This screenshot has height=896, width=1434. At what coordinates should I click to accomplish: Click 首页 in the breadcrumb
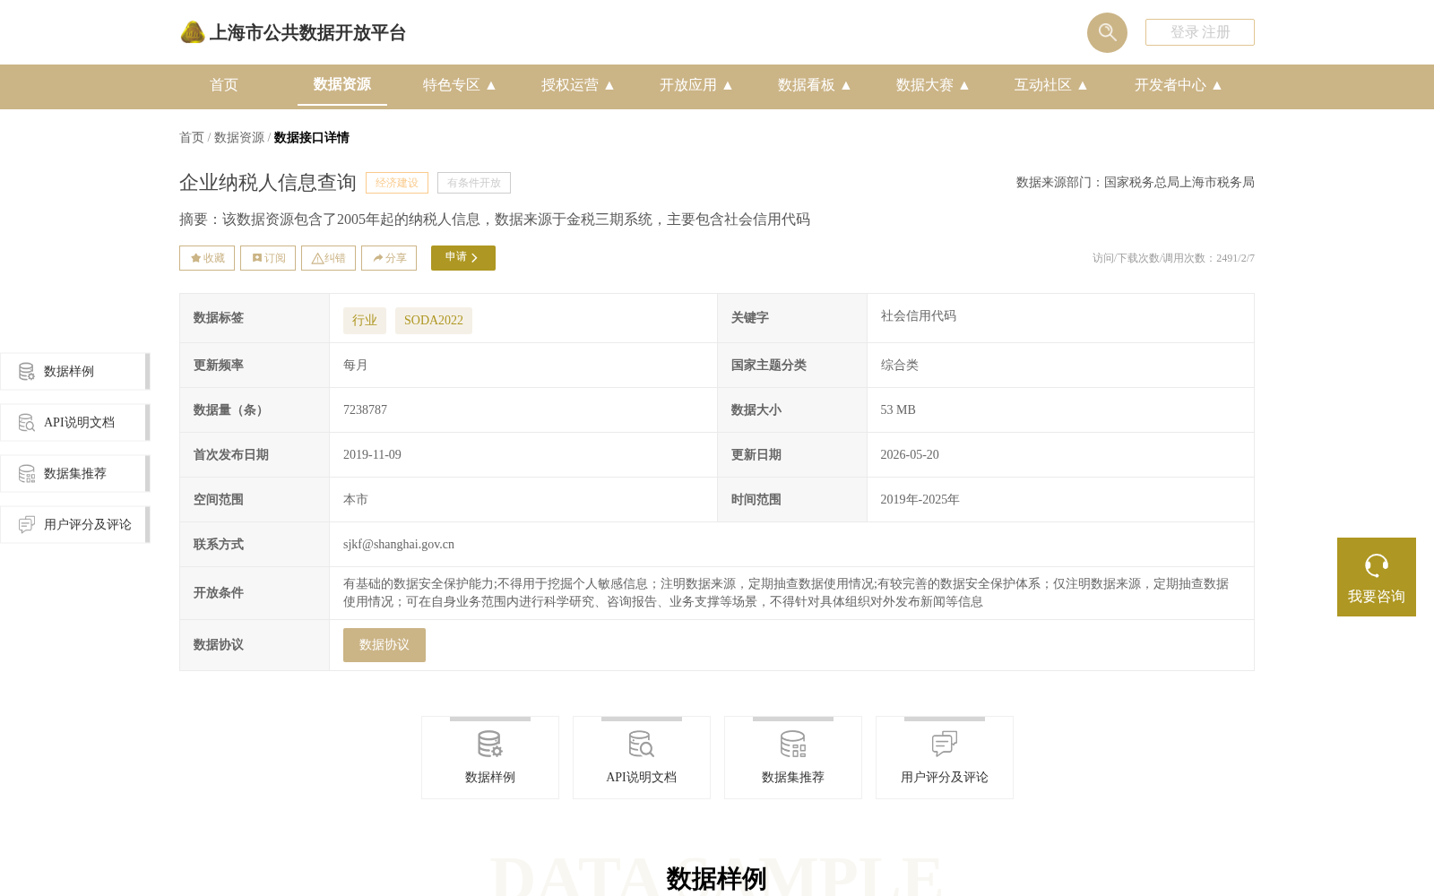(x=192, y=138)
